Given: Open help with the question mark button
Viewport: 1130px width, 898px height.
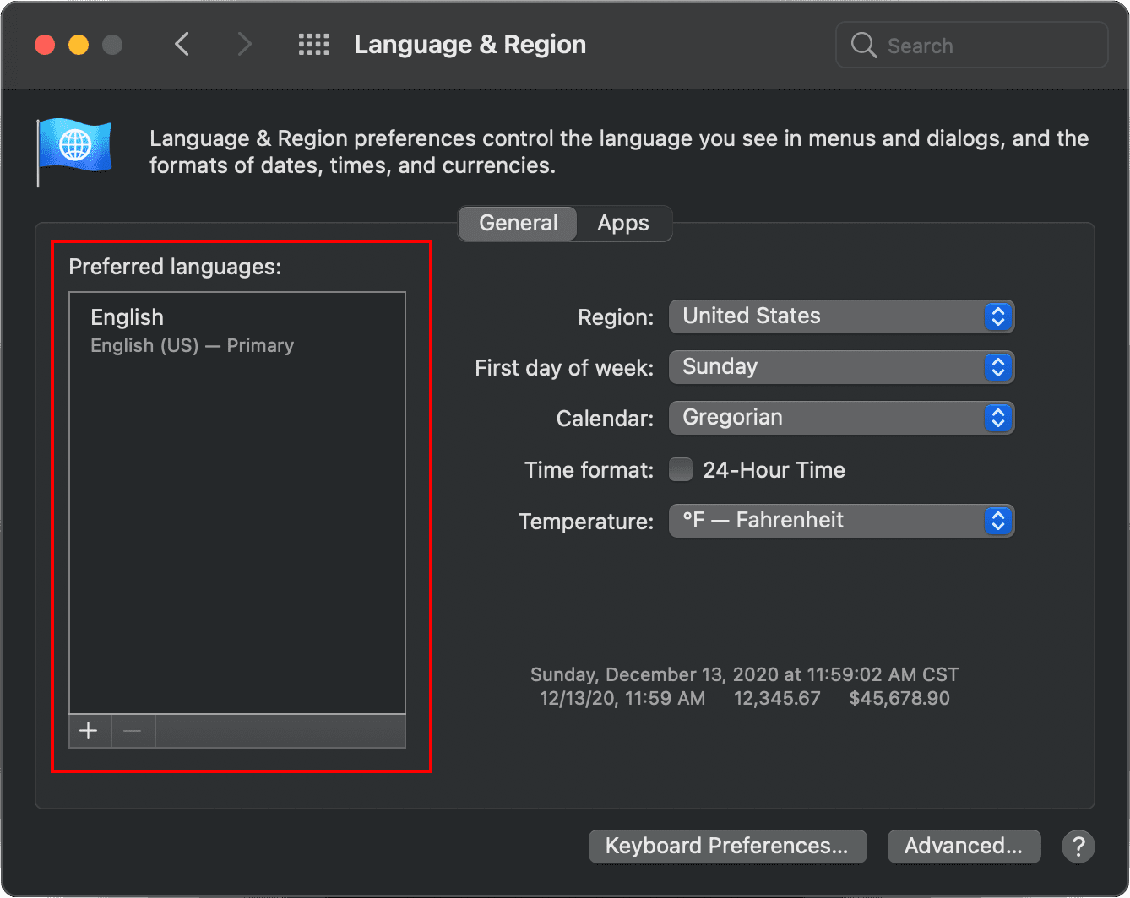Looking at the screenshot, I should click(1078, 846).
